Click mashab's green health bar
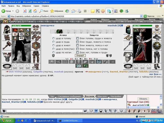Screen dimensions: 164x123 coord(142,26)
